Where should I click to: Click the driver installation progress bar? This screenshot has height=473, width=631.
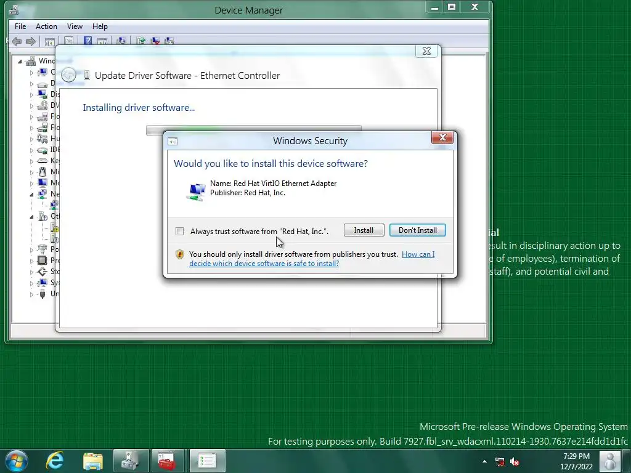[253, 128]
